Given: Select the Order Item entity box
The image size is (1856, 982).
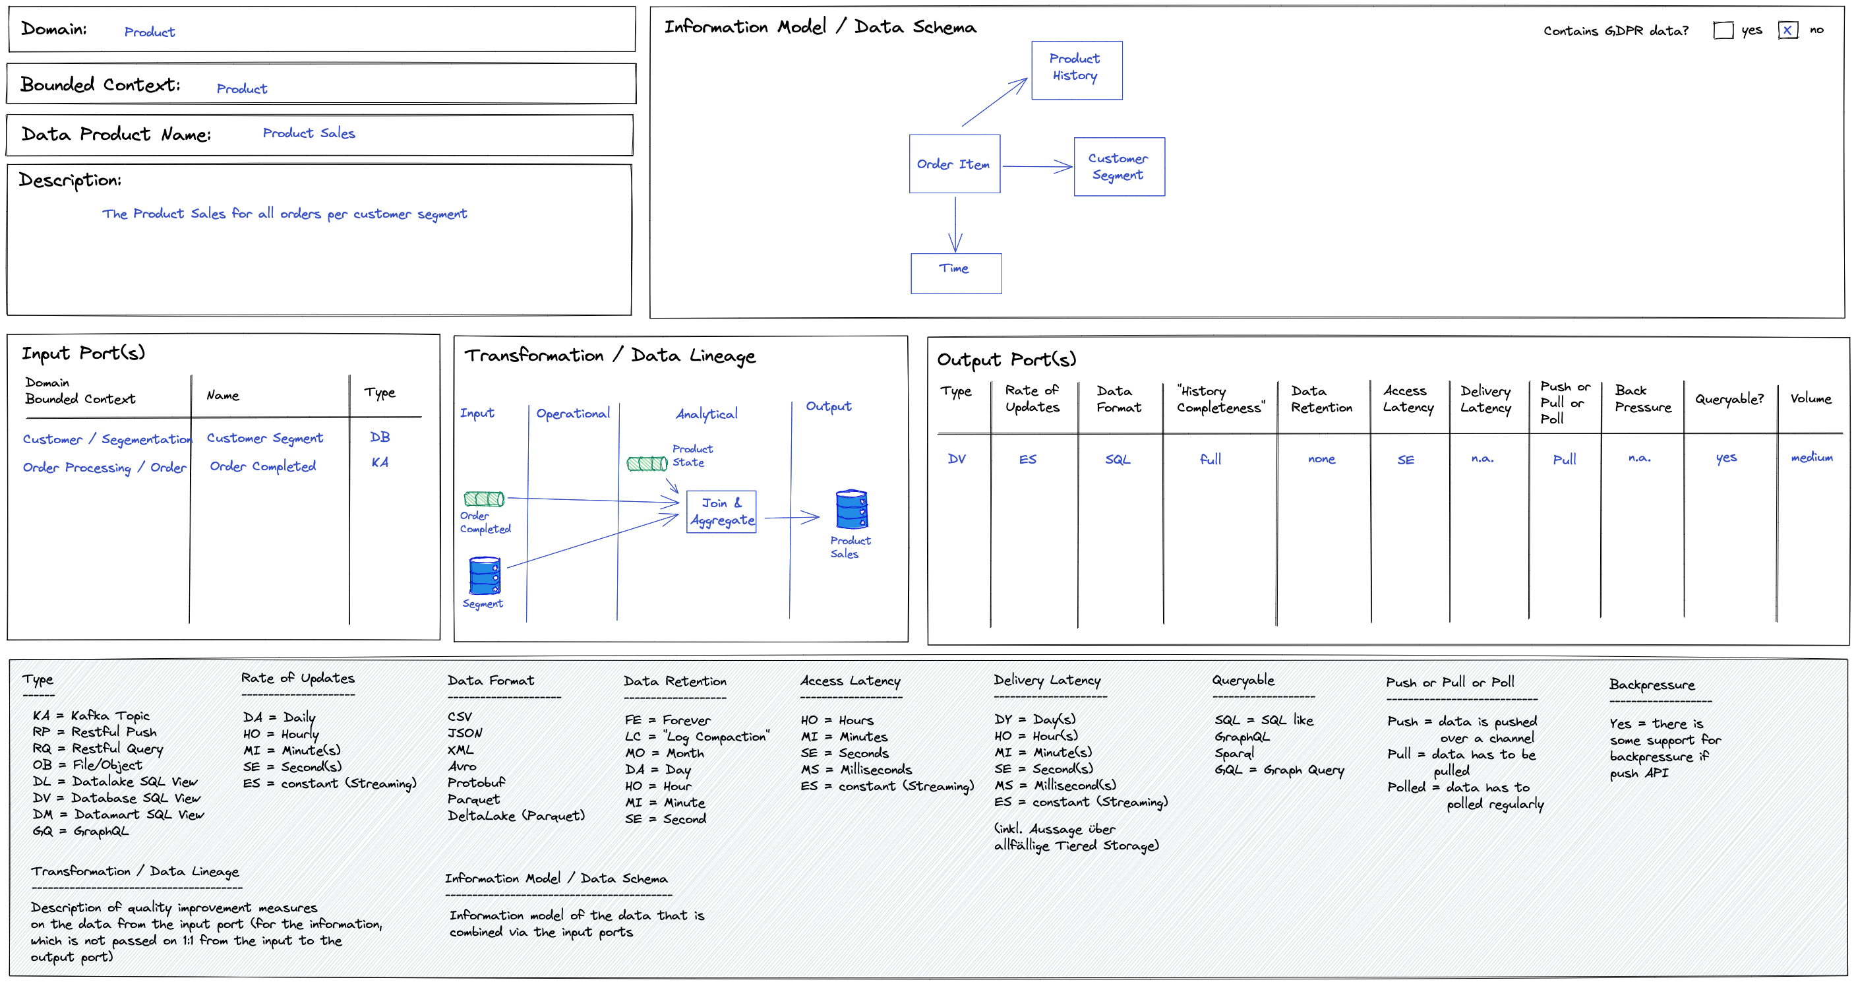Looking at the screenshot, I should (x=954, y=164).
